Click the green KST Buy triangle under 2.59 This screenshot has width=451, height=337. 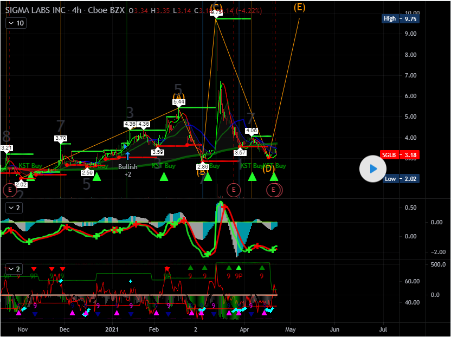point(96,177)
